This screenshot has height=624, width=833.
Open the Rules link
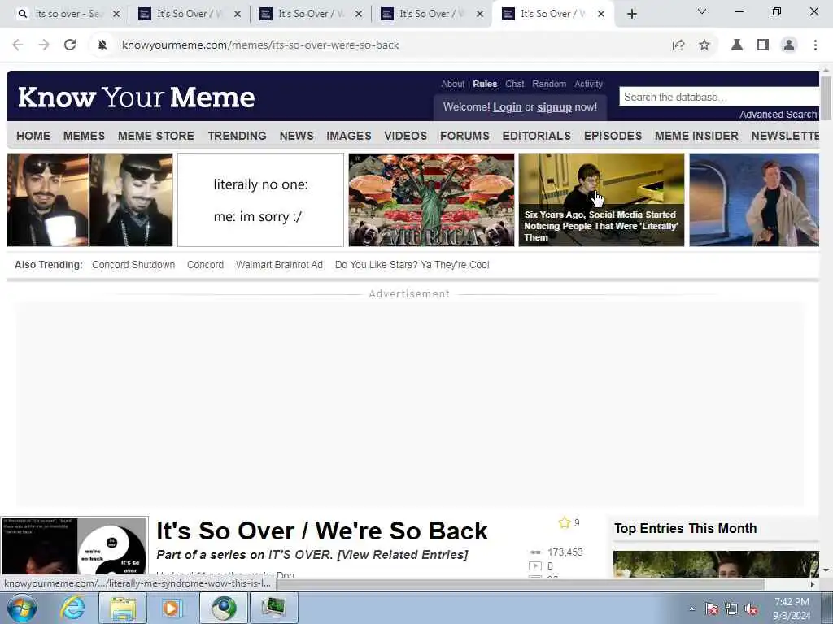(x=485, y=84)
